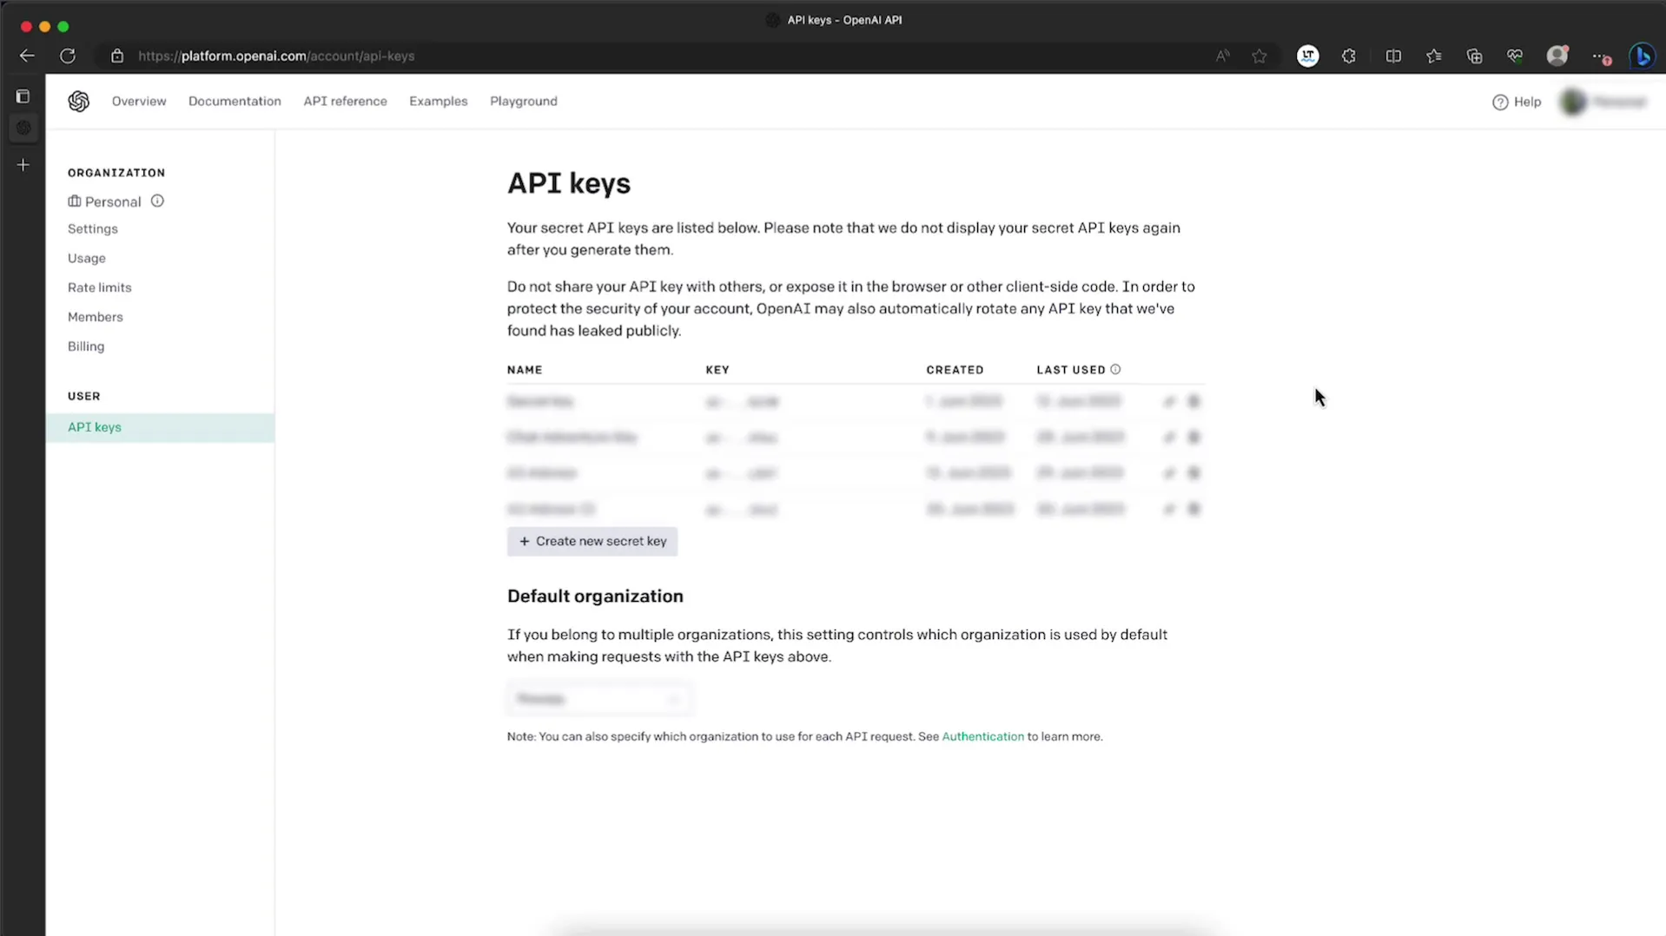The width and height of the screenshot is (1666, 936).
Task: Click the OpenAI logo in the page header
Action: [79, 102]
